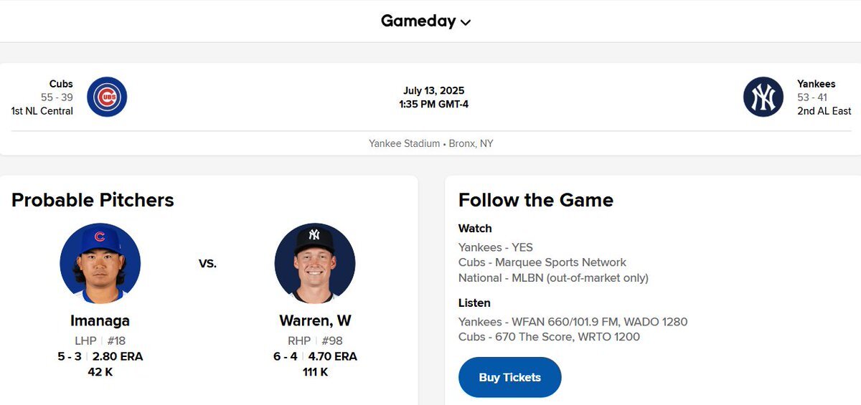Click the Buy Tickets button
This screenshot has height=405, width=861.
509,377
